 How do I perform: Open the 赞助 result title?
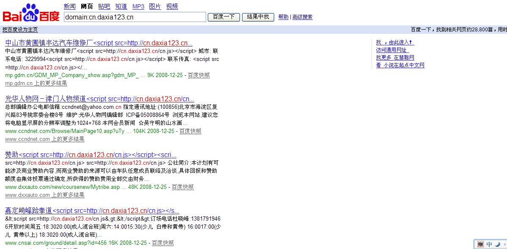(x=91, y=155)
